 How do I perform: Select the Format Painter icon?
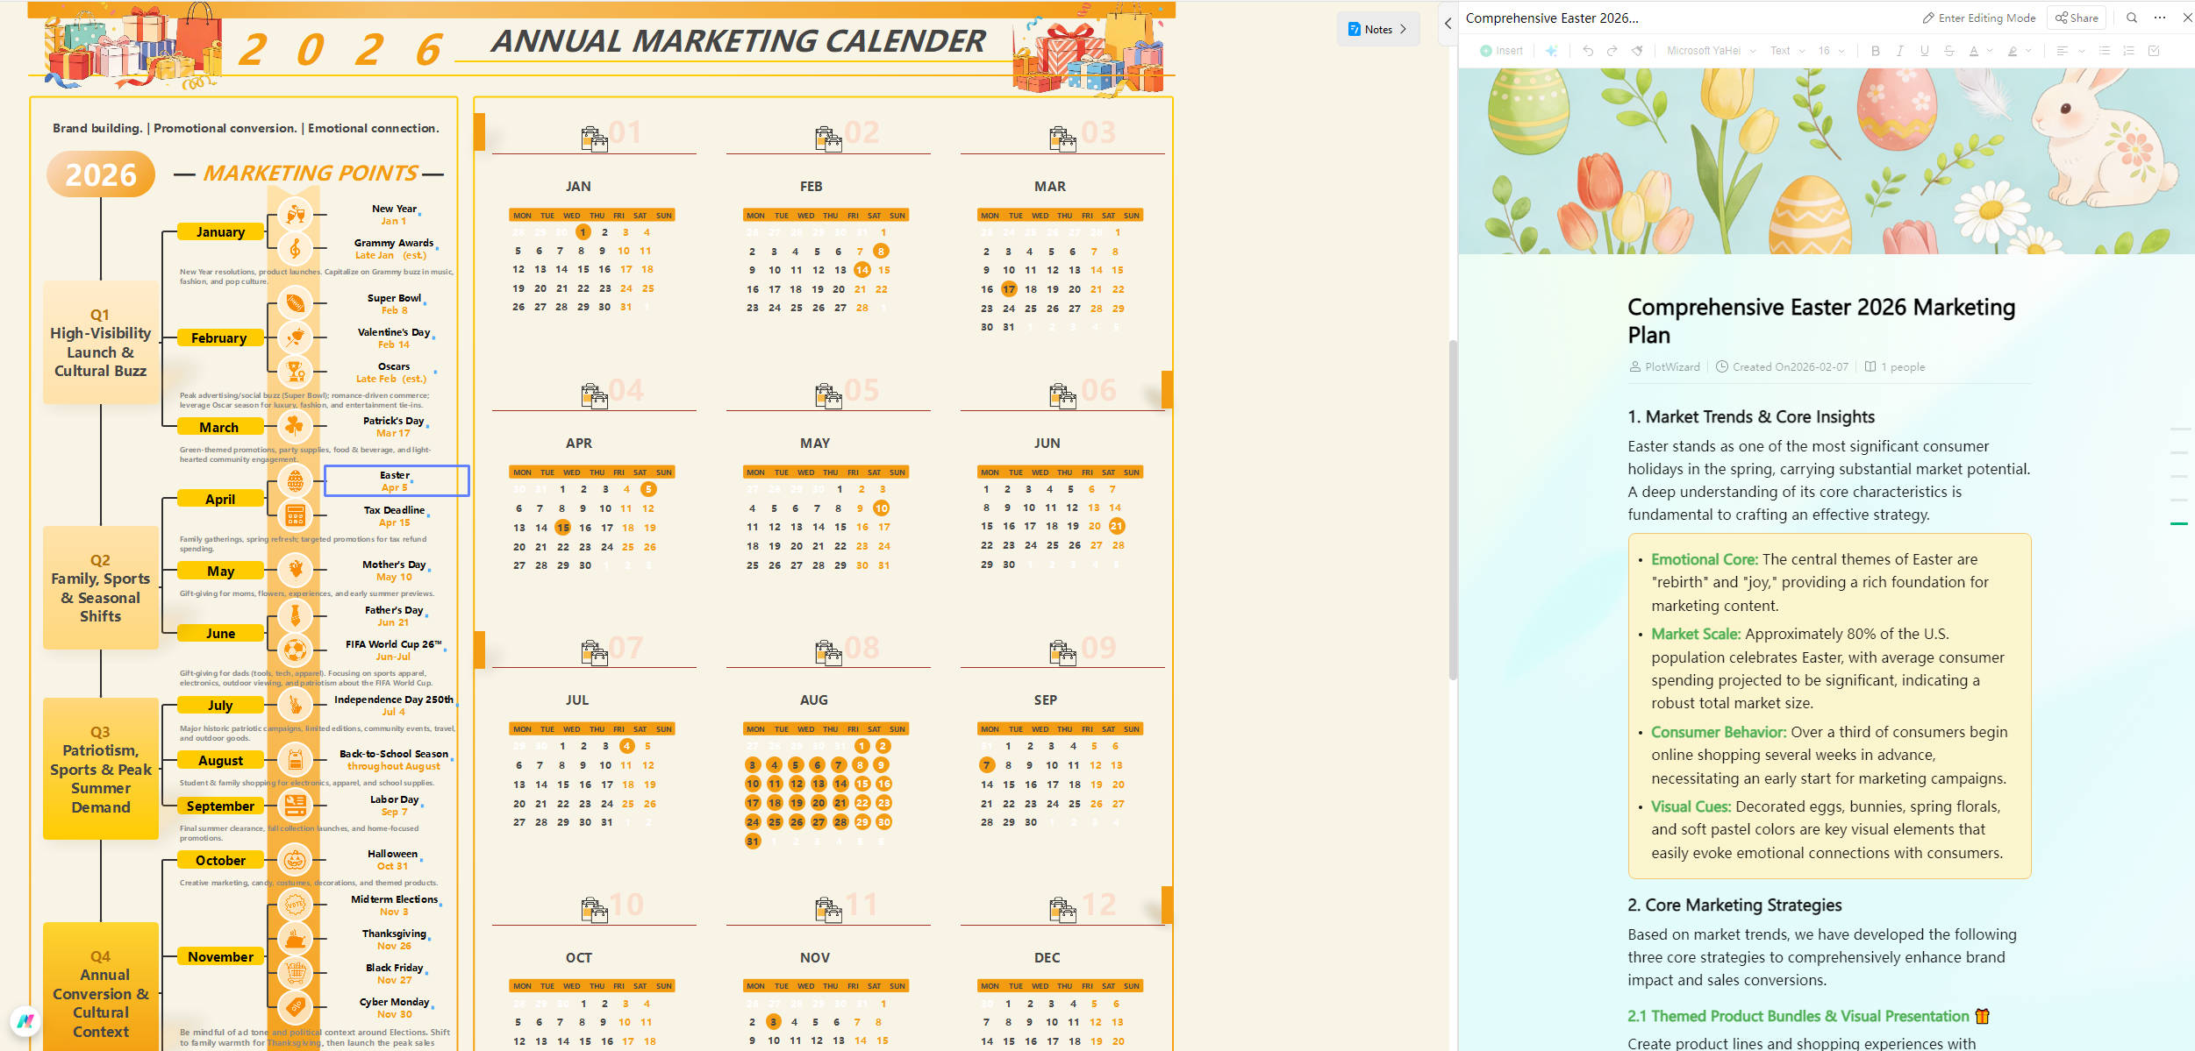point(1637,51)
